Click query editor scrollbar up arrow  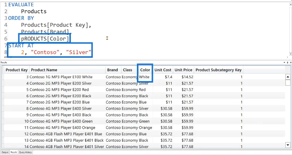[291, 4]
